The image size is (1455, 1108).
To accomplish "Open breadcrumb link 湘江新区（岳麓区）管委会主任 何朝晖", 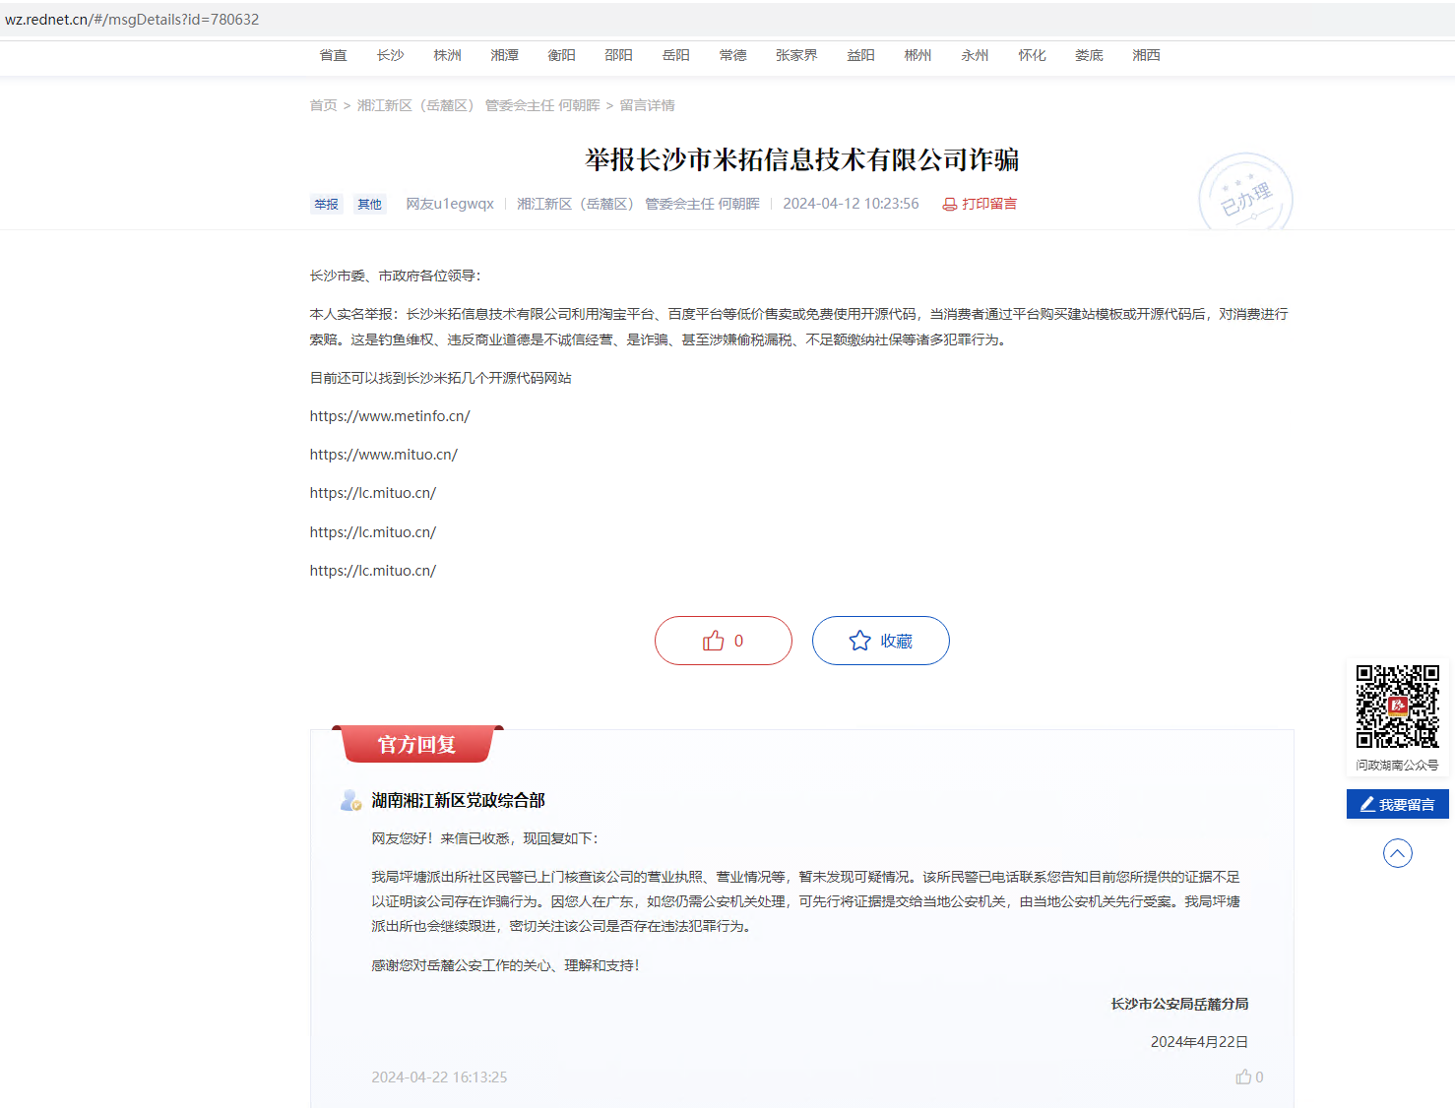I will pos(478,105).
